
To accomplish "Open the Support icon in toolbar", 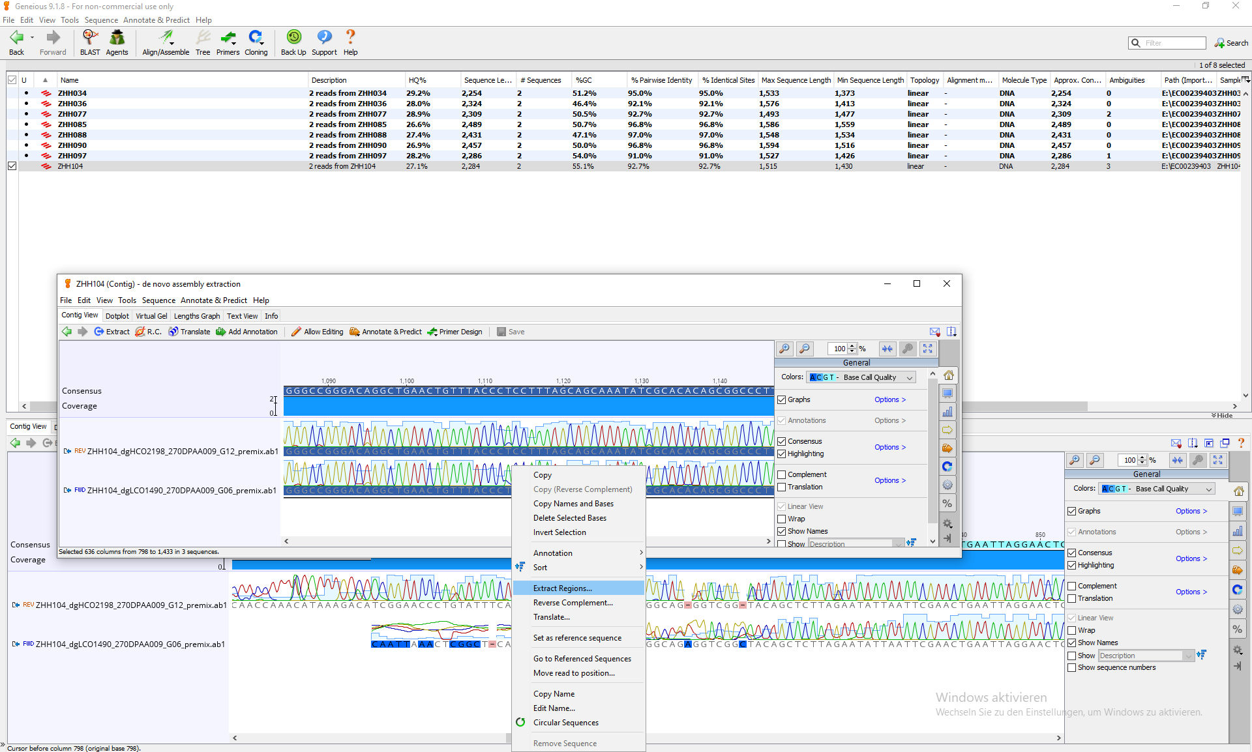I will (x=324, y=43).
